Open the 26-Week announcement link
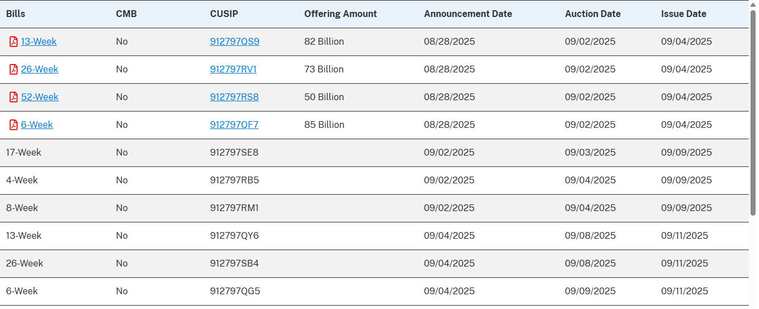 point(40,70)
